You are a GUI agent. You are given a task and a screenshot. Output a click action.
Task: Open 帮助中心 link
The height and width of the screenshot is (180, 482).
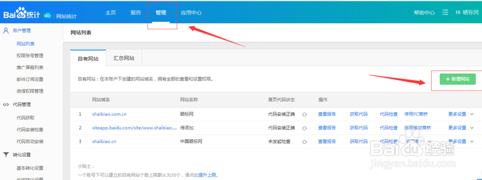tap(424, 13)
